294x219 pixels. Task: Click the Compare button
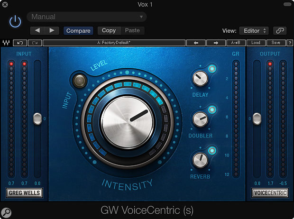[78, 30]
